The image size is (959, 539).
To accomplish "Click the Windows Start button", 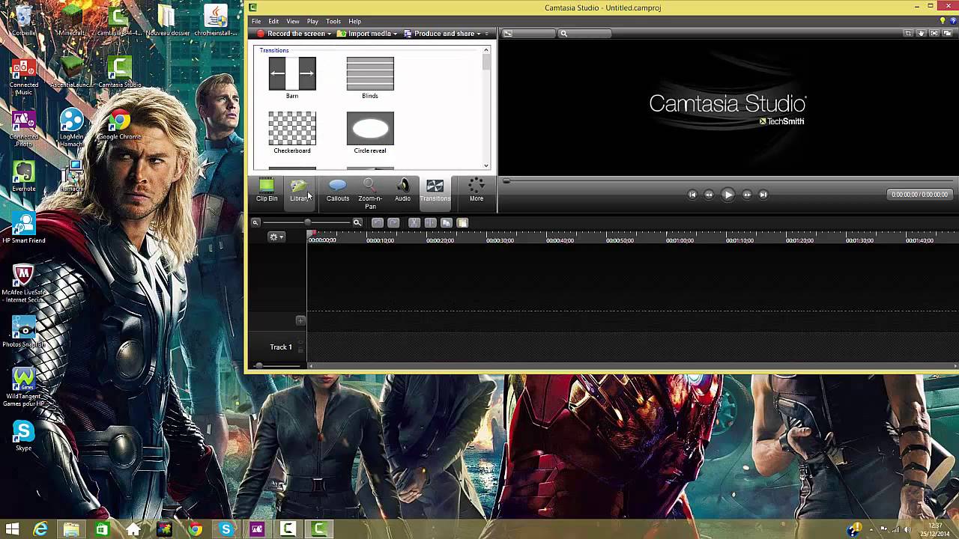I will [11, 529].
